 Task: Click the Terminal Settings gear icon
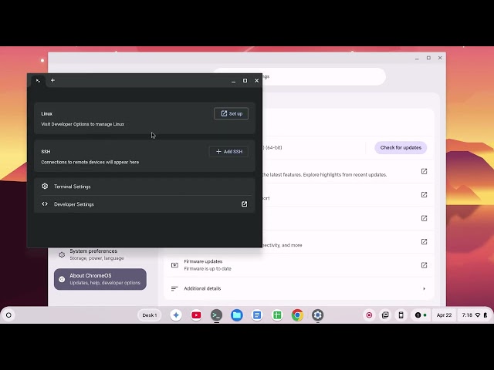pyautogui.click(x=45, y=187)
